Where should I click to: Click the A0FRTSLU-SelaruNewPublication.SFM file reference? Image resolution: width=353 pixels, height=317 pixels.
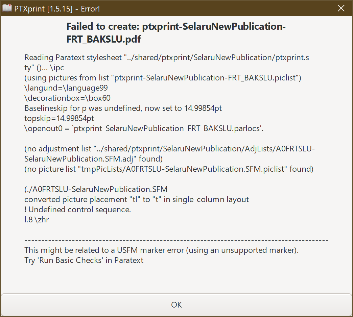pos(96,189)
